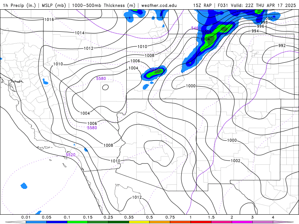This screenshot has height=224, width=299.
Task: Click the dark blue 0.05–0.1 legend swatch
Action: (57, 222)
